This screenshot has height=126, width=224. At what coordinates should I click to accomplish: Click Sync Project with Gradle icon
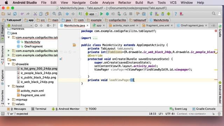(x=151, y=14)
